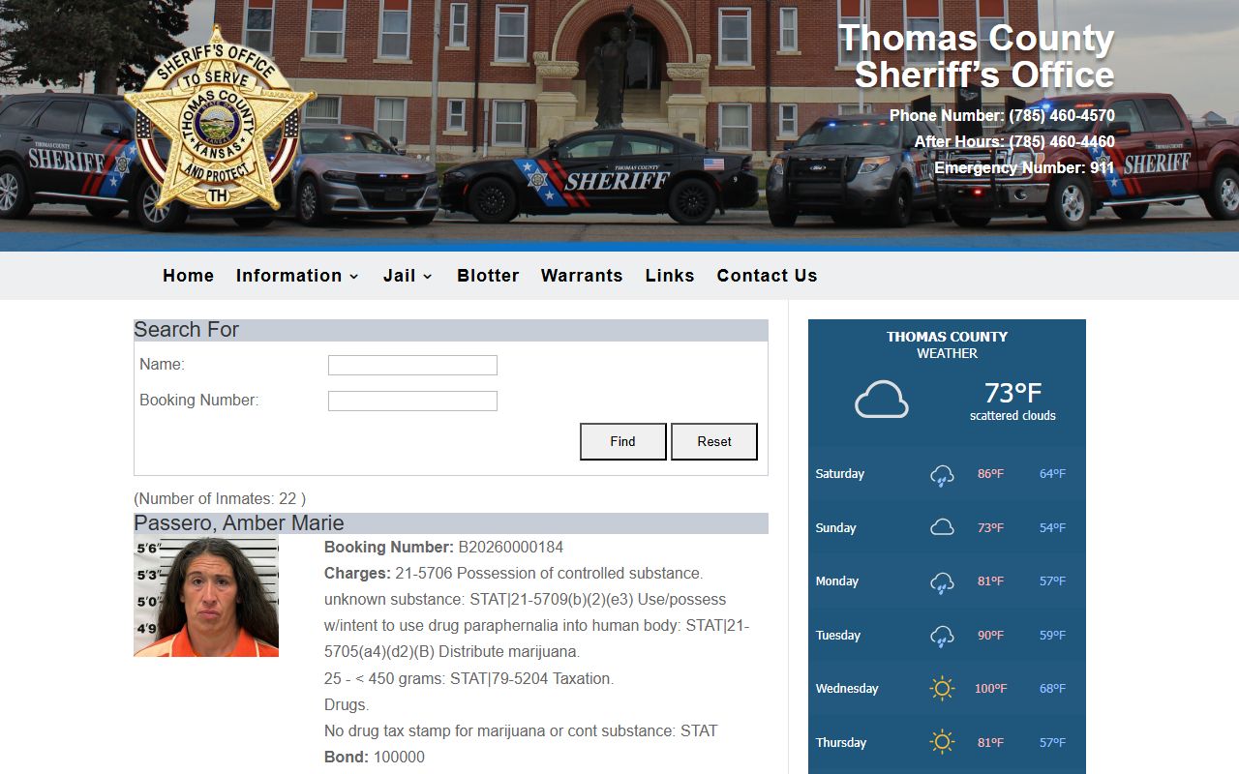Click the Thomas County Weather heading

(947, 344)
